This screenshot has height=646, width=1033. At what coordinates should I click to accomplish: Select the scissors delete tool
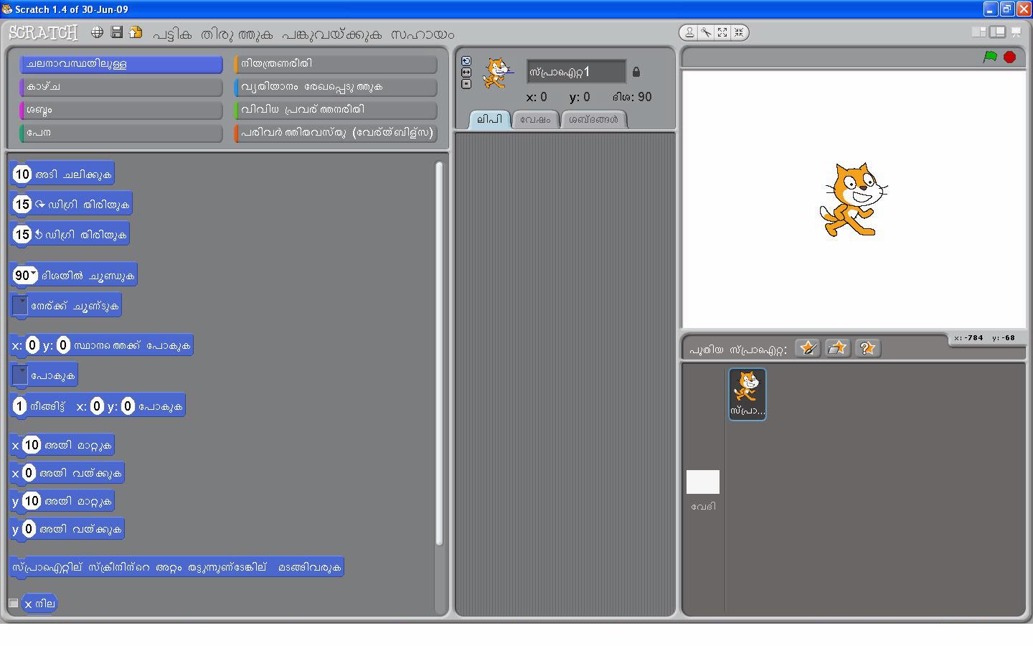click(706, 32)
